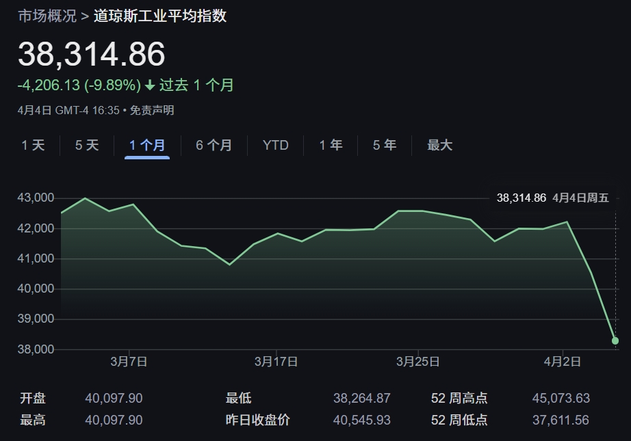This screenshot has width=631, height=441.
Task: Click the 开盘 value 40,097.90
Action: [114, 398]
